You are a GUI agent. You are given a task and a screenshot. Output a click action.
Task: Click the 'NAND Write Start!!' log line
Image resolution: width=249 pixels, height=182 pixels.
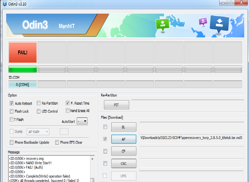point(30,163)
